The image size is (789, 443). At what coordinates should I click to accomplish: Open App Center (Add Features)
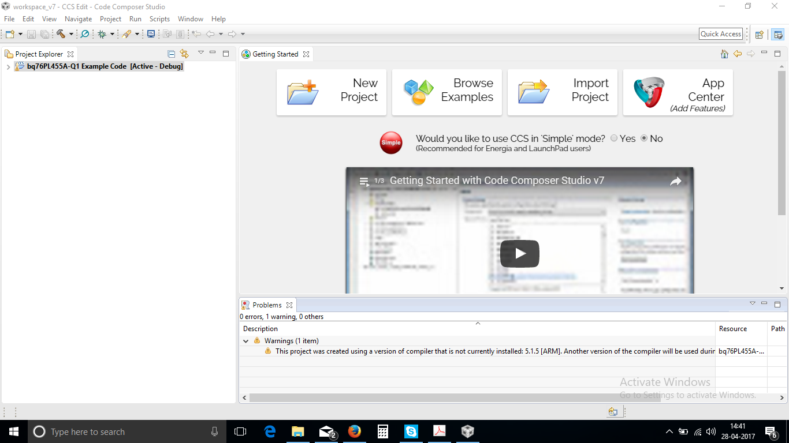[x=678, y=92]
